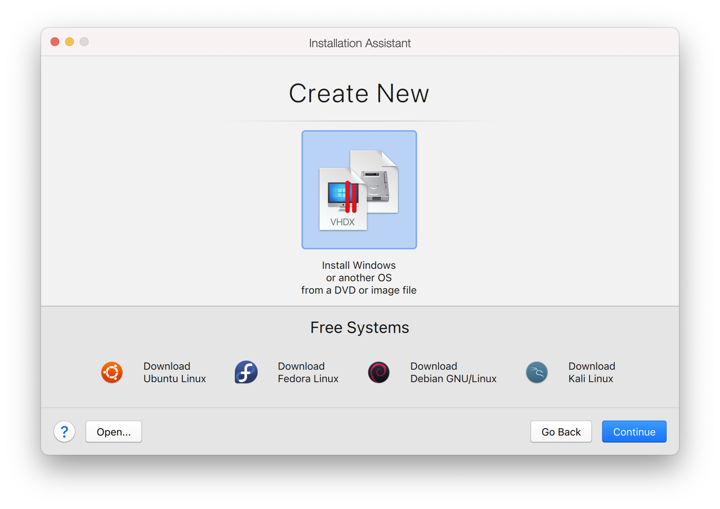This screenshot has width=720, height=509.
Task: Click the Kali Linux dragon icon
Action: click(536, 372)
